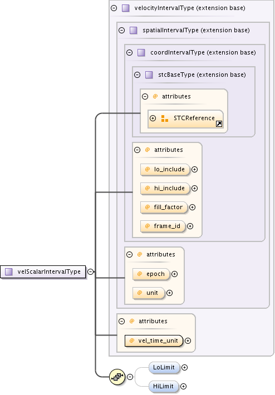
Task: Collapse attributes group containing lo_include
Action: click(137, 150)
